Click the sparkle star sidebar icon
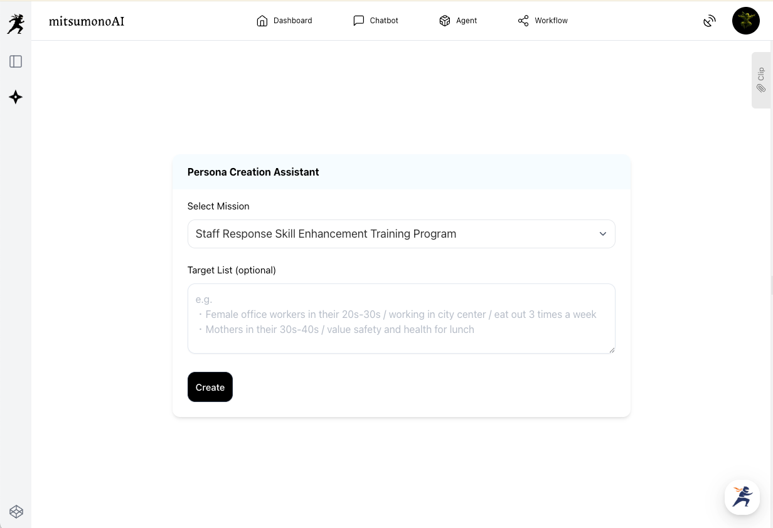The height and width of the screenshot is (528, 773). pos(16,97)
